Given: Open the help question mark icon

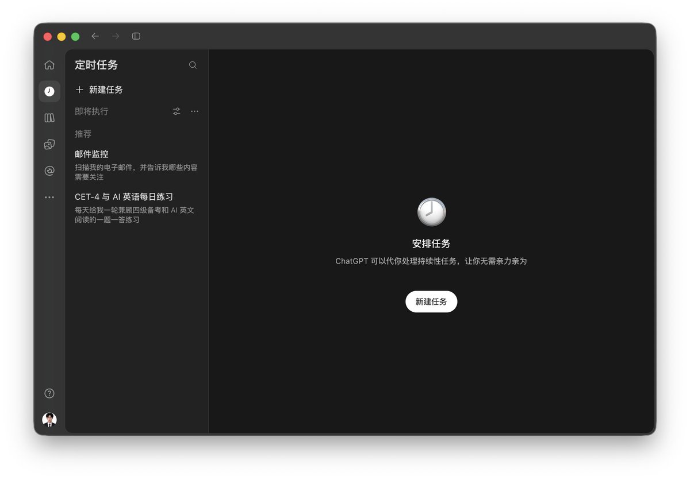Looking at the screenshot, I should pyautogui.click(x=49, y=393).
